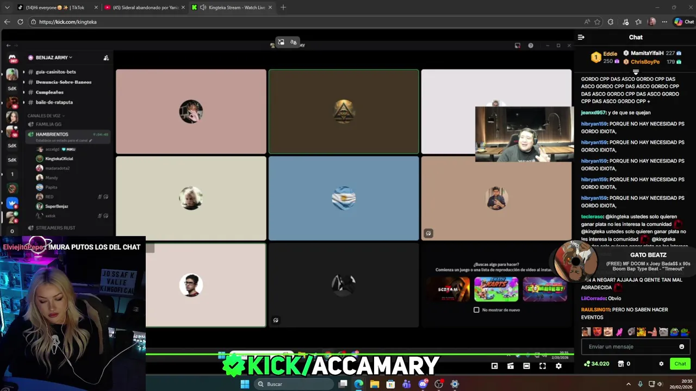696x391 pixels.
Task: Open Discord help question mark
Action: 531,46
